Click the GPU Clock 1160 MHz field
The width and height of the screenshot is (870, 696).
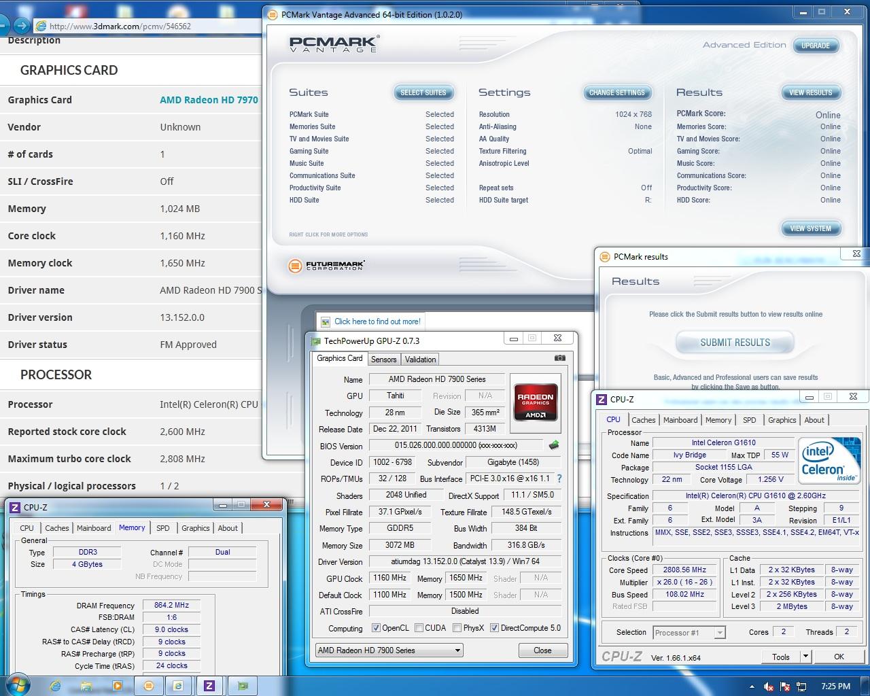click(389, 578)
